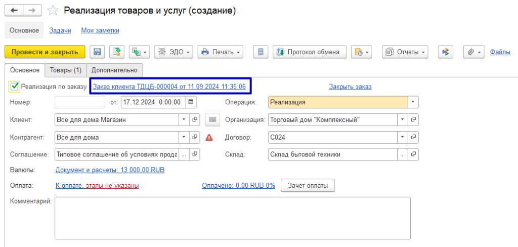Switch to the Дополнительно tab
518x247 pixels.
(114, 70)
